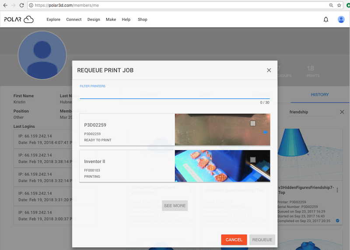Click the friendship search field
This screenshot has width=350, height=250.
311,112
